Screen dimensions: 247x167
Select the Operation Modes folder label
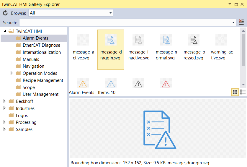[x=40, y=73]
